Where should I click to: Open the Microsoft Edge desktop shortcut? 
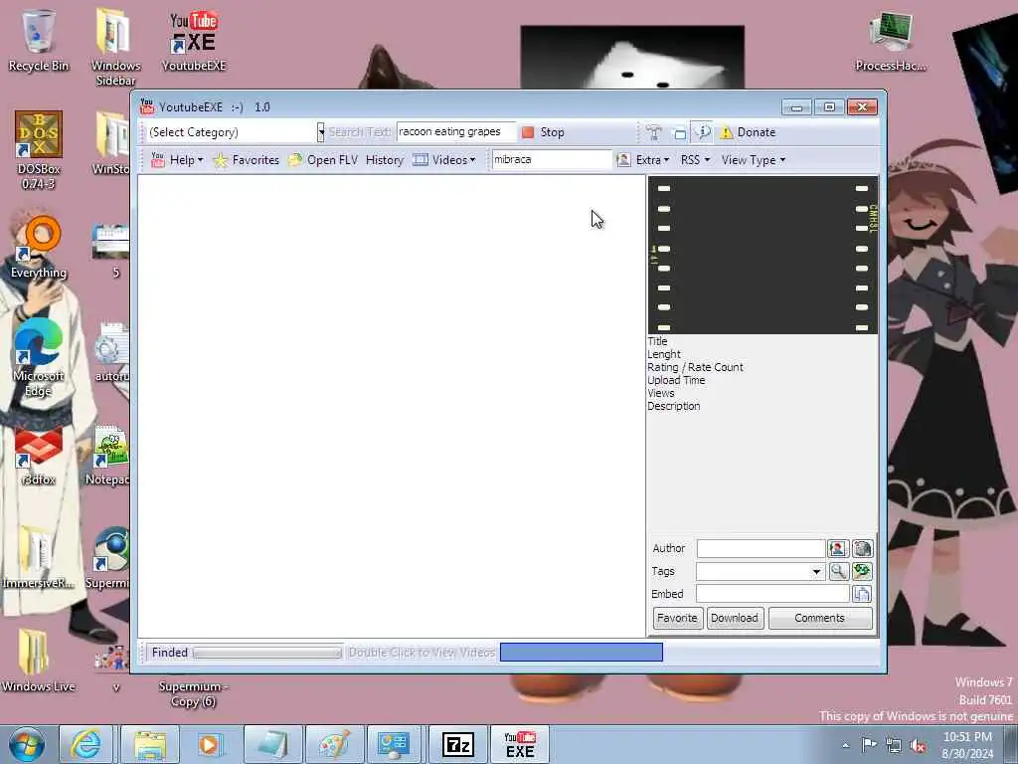coord(39,357)
